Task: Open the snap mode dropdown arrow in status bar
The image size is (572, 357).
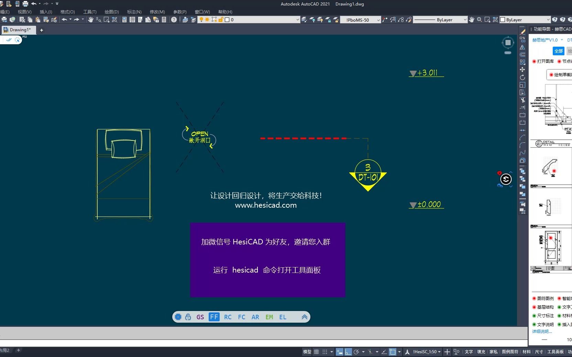Action: coord(332,352)
